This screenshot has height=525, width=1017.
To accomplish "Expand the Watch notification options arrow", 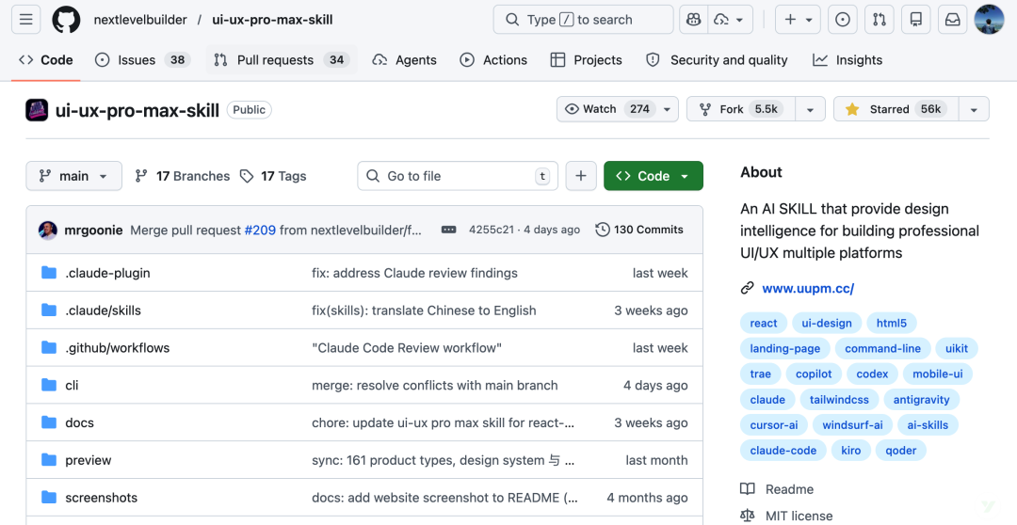I will 667,109.
